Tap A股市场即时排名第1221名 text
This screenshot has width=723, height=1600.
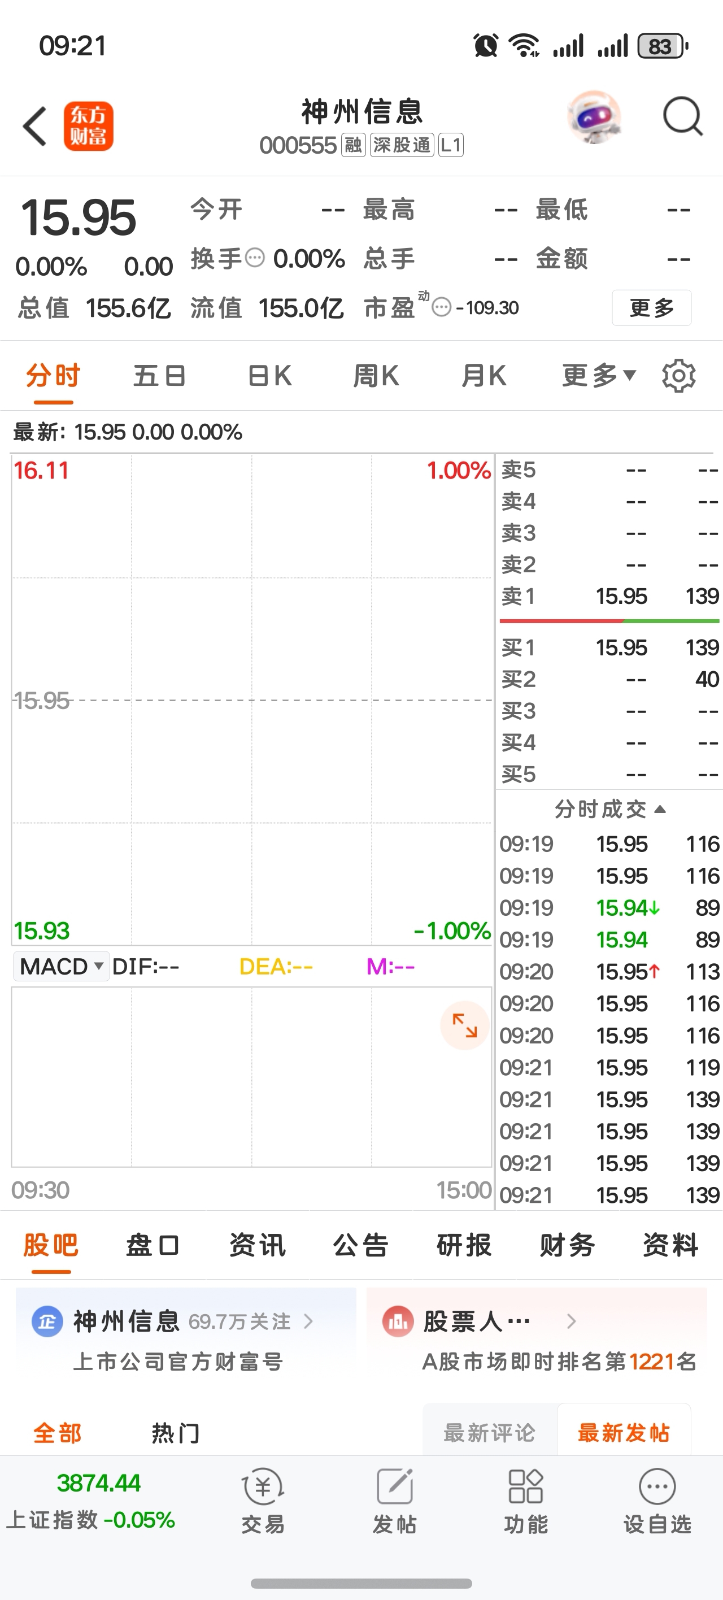pyautogui.click(x=559, y=1362)
